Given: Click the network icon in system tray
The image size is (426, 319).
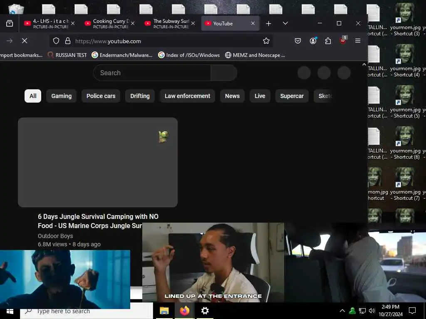Looking at the screenshot, I should (362, 311).
